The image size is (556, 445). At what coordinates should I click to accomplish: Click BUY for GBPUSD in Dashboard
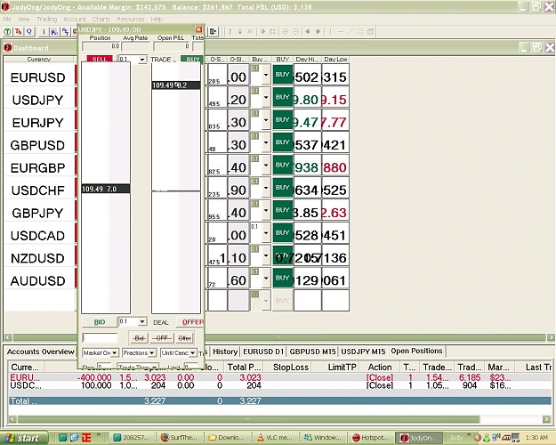[283, 142]
